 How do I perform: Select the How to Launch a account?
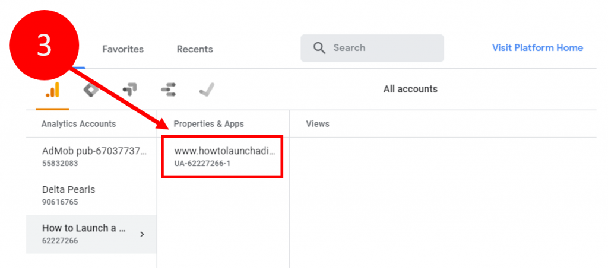pyautogui.click(x=91, y=234)
